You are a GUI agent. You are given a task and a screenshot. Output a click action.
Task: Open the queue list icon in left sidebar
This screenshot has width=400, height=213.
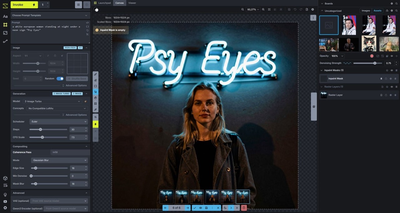pyautogui.click(x=5, y=185)
